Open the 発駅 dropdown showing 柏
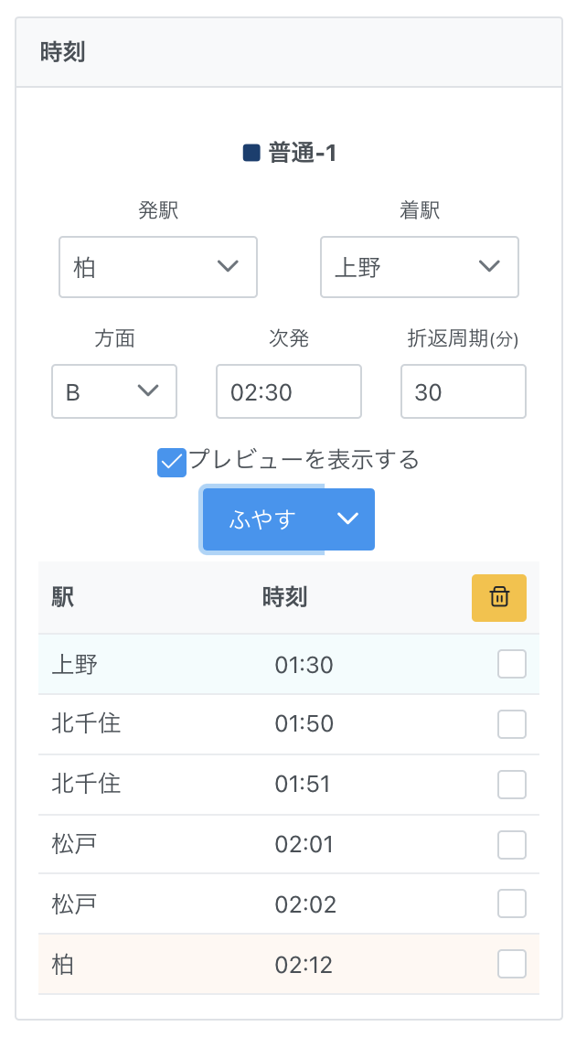The height and width of the screenshot is (1037, 576). [157, 267]
